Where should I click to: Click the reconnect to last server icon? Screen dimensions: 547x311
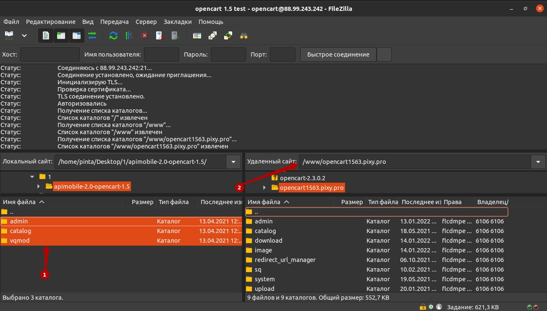click(175, 36)
